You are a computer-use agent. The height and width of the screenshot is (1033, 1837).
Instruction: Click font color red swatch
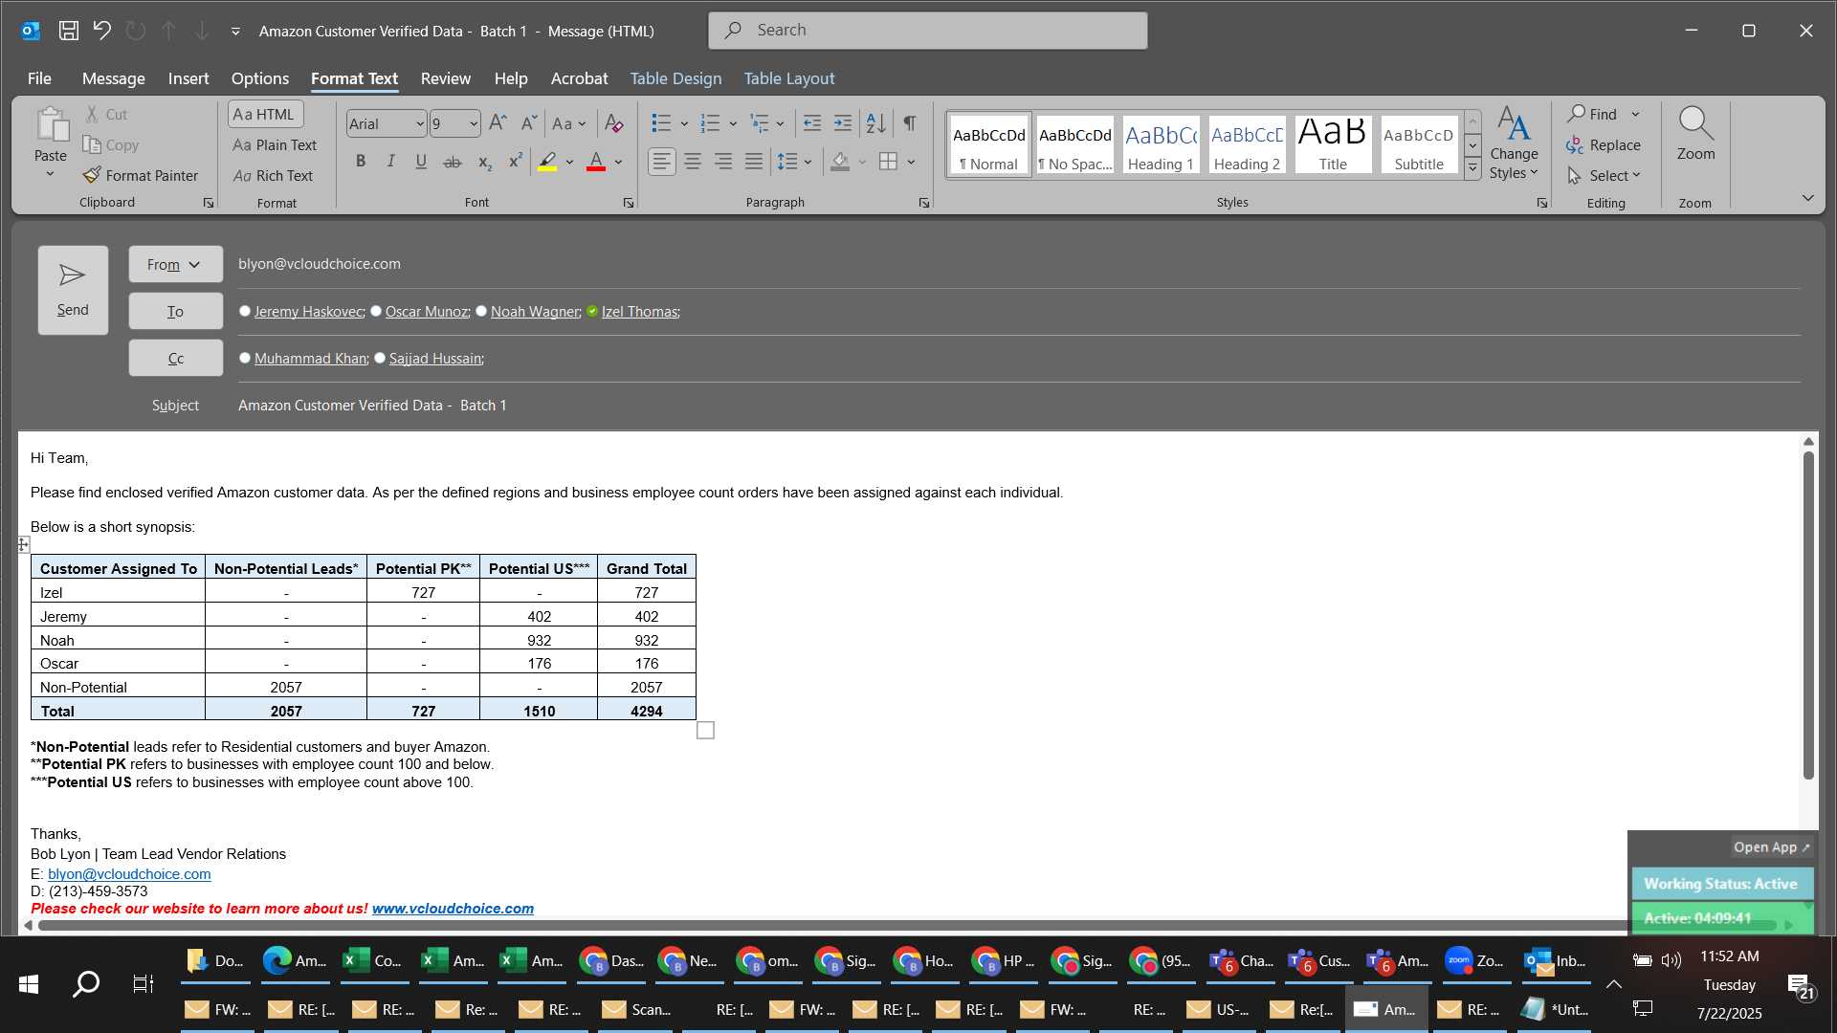[x=595, y=162]
